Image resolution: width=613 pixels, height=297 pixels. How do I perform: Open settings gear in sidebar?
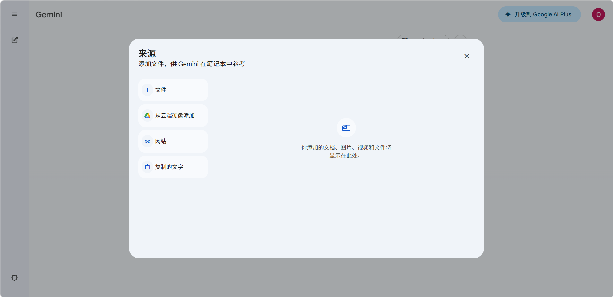14,278
